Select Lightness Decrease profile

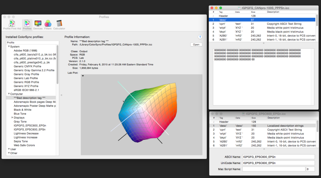(26, 133)
